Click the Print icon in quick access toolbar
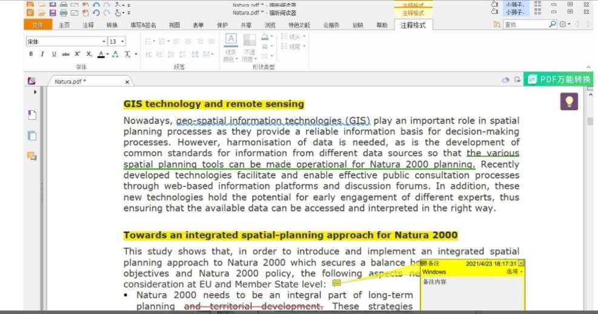Image resolution: width=598 pixels, height=314 pixels. pyautogui.click(x=64, y=13)
